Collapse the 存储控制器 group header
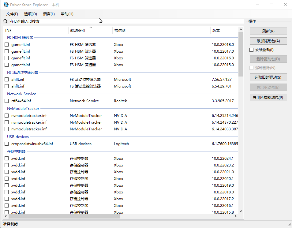Viewport: 292px width, 228px height. coord(16,151)
